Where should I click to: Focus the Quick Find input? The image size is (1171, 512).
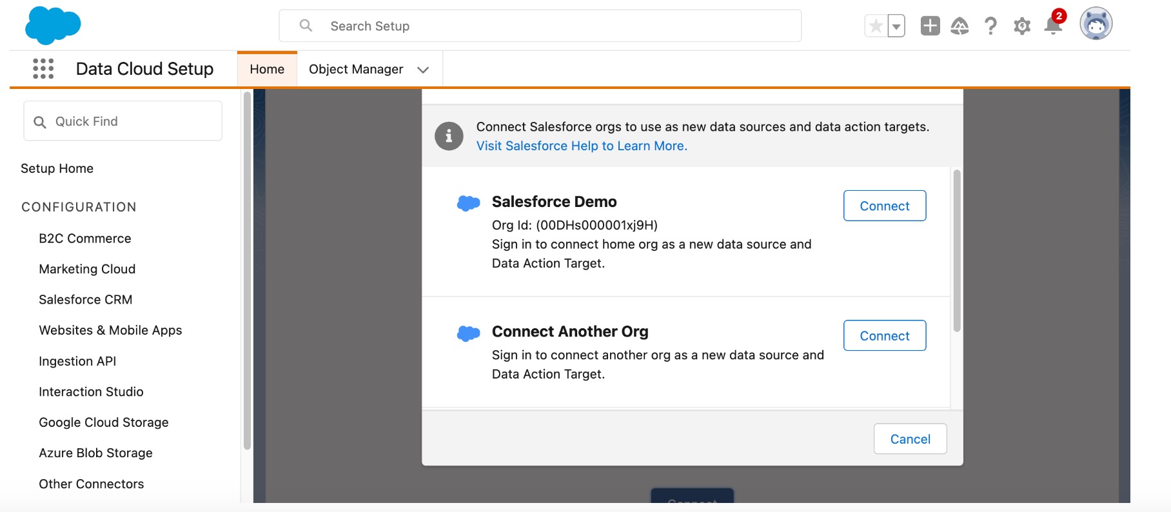tap(123, 121)
